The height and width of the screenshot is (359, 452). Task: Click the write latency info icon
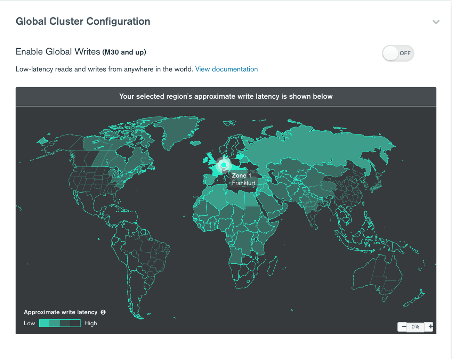coord(103,312)
